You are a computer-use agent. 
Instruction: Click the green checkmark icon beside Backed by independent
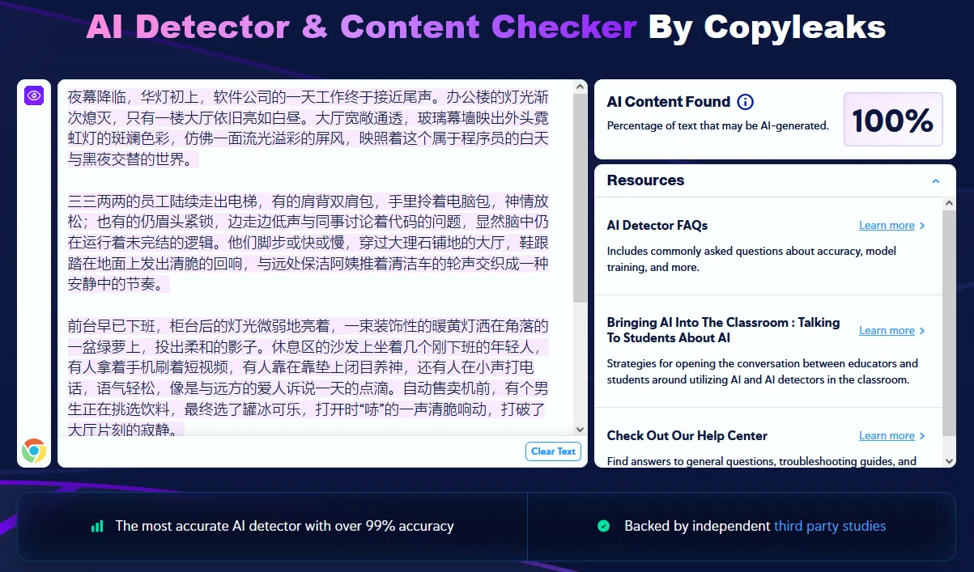pyautogui.click(x=603, y=526)
